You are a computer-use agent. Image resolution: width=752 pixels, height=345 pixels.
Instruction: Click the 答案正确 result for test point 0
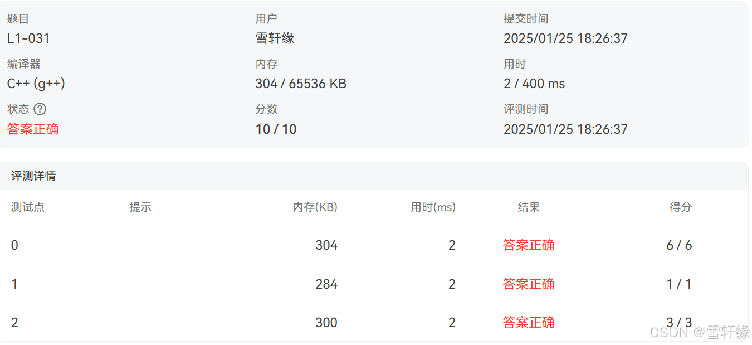click(528, 245)
